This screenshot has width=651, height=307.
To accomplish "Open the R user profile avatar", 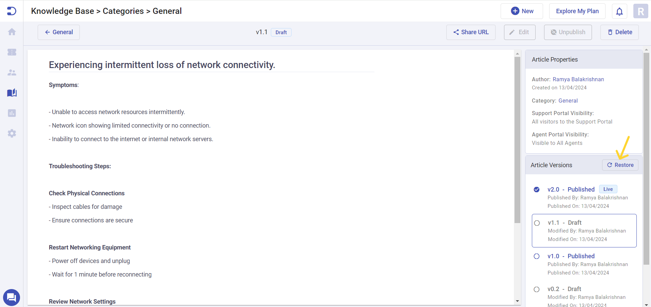I will pos(640,11).
